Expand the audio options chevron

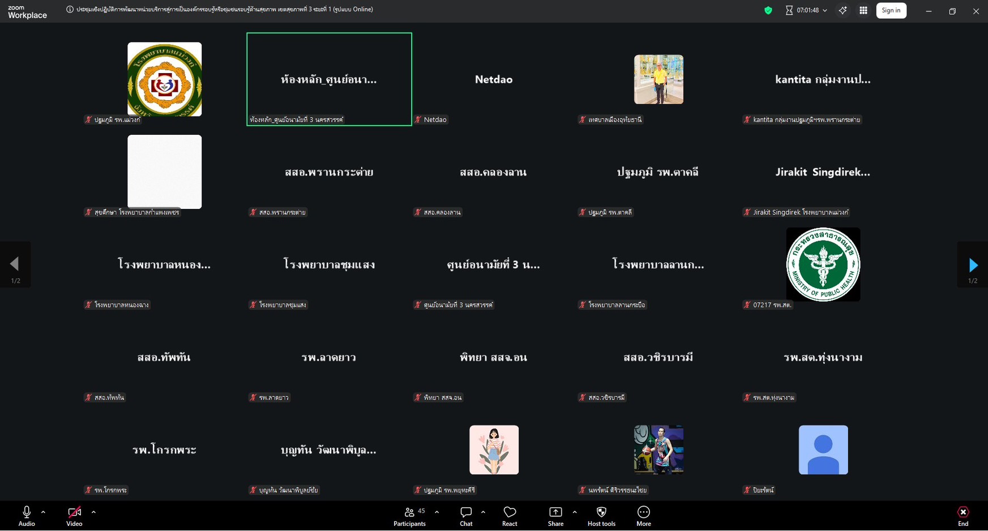[43, 512]
